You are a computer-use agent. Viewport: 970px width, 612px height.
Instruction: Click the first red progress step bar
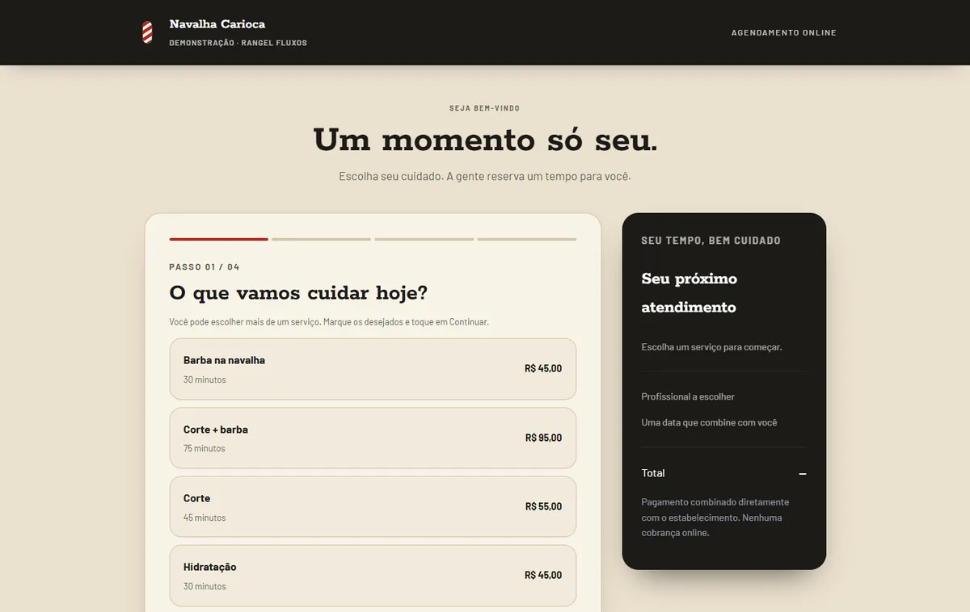[x=218, y=239]
